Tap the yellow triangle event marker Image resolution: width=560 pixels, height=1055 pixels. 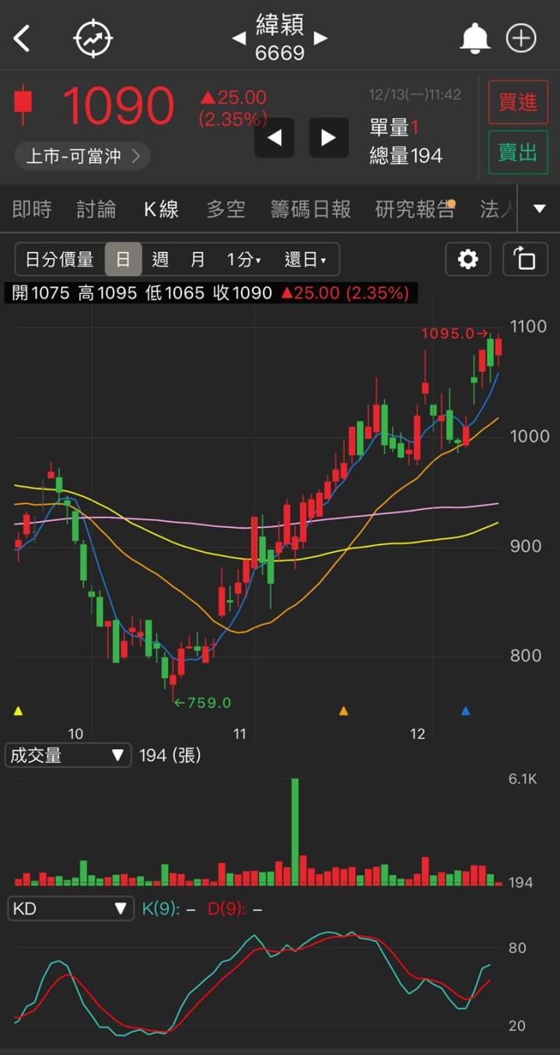tap(19, 711)
